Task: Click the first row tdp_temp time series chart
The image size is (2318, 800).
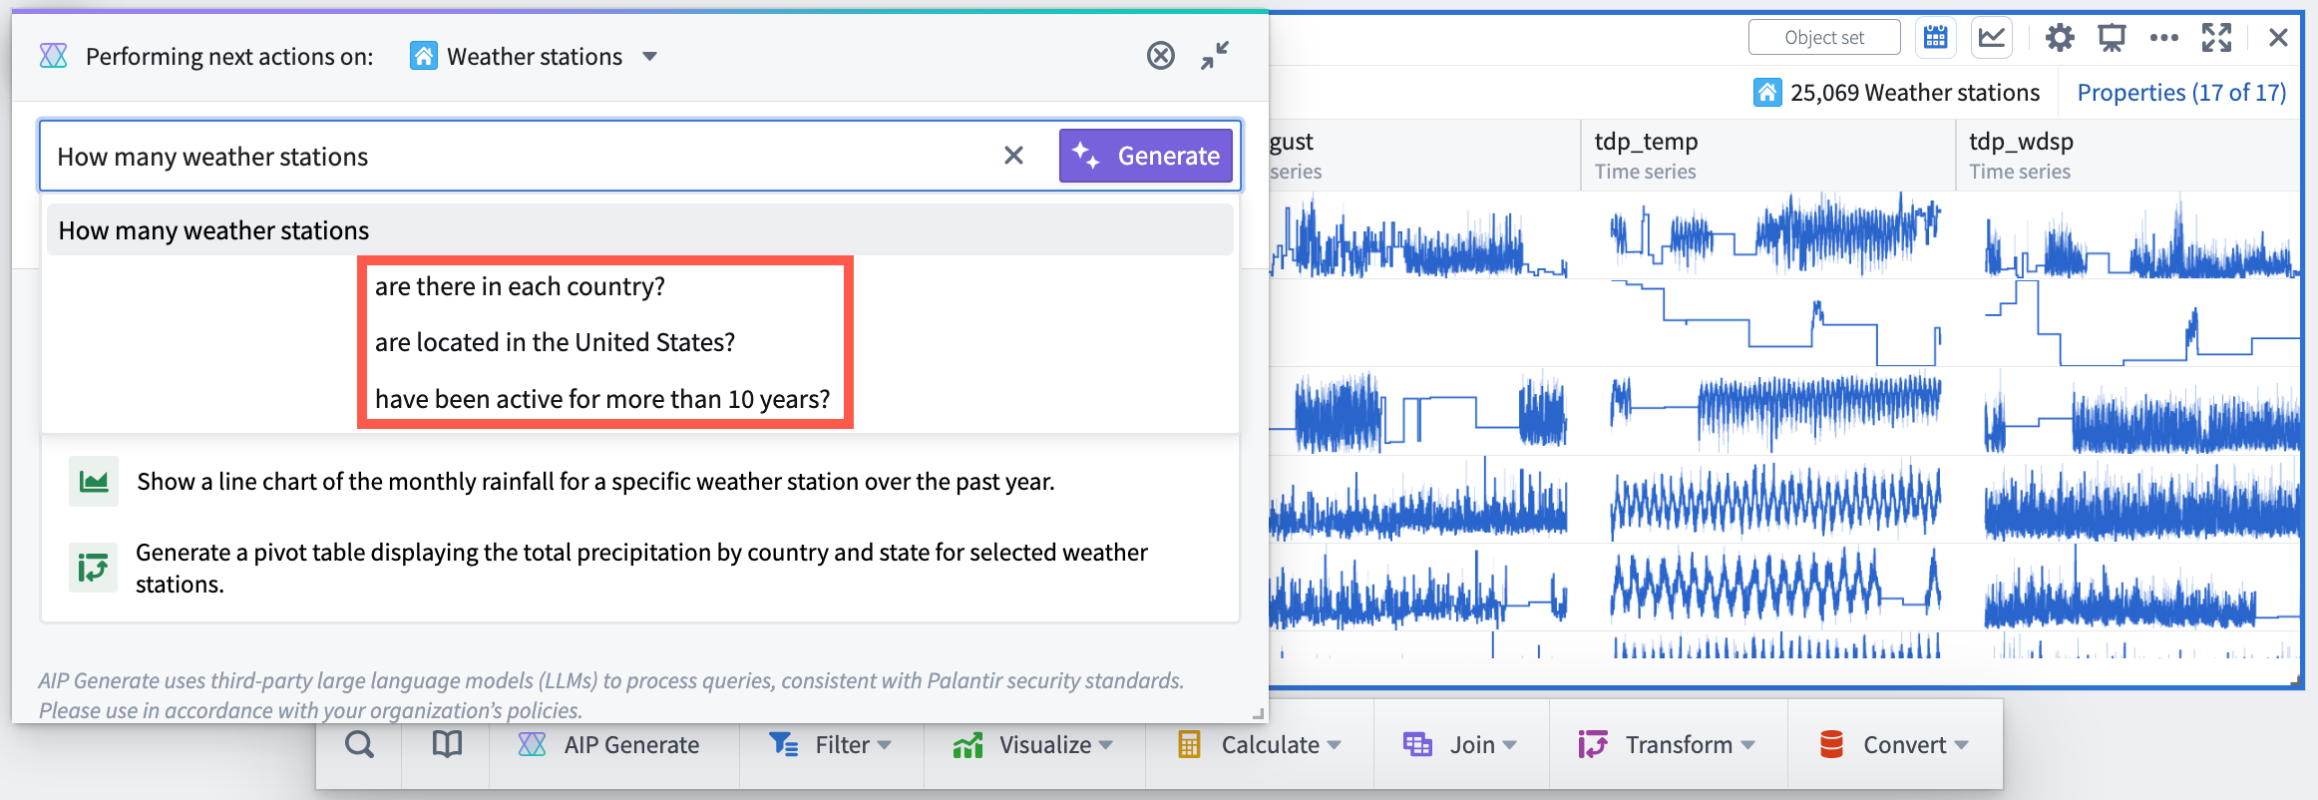Action: (1775, 235)
